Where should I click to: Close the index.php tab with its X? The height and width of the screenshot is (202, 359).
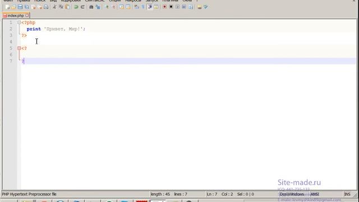(x=27, y=15)
